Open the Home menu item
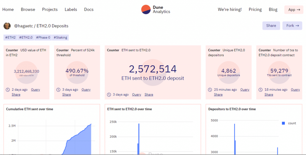 tap(8, 10)
